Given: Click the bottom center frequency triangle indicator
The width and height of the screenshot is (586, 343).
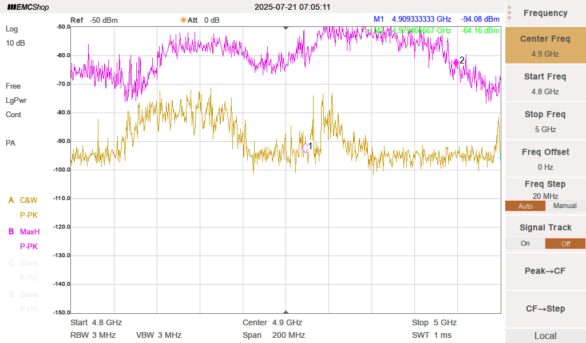Looking at the screenshot, I should coord(286,312).
